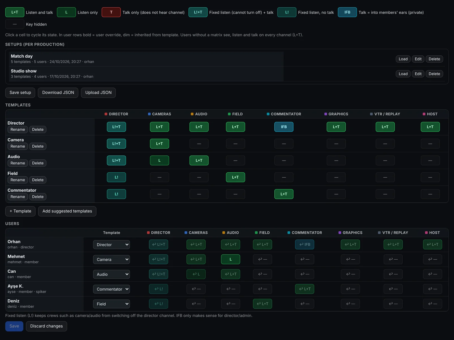Download the setup as JSON
Screen dimensions: 454x340
coord(58,93)
